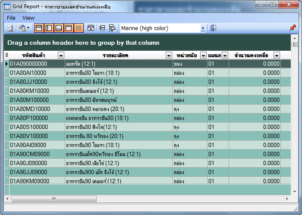The height and width of the screenshot is (215, 302).
Task: Sort by the รายละเอียด column header
Action: pos(115,55)
